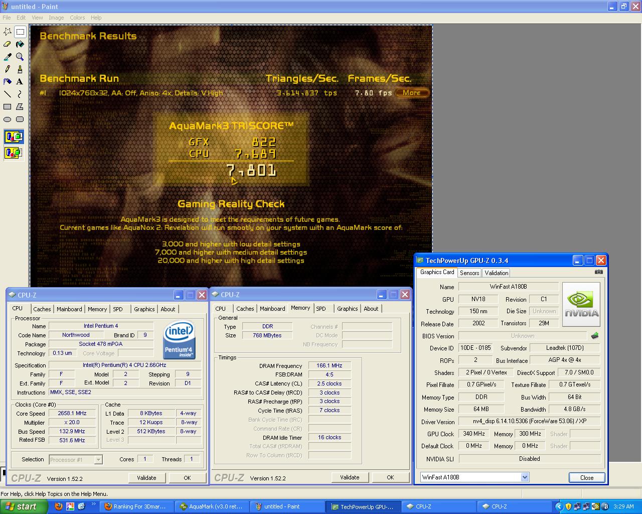The width and height of the screenshot is (642, 514).
Task: Open the View menu in Paint
Action: [37, 18]
